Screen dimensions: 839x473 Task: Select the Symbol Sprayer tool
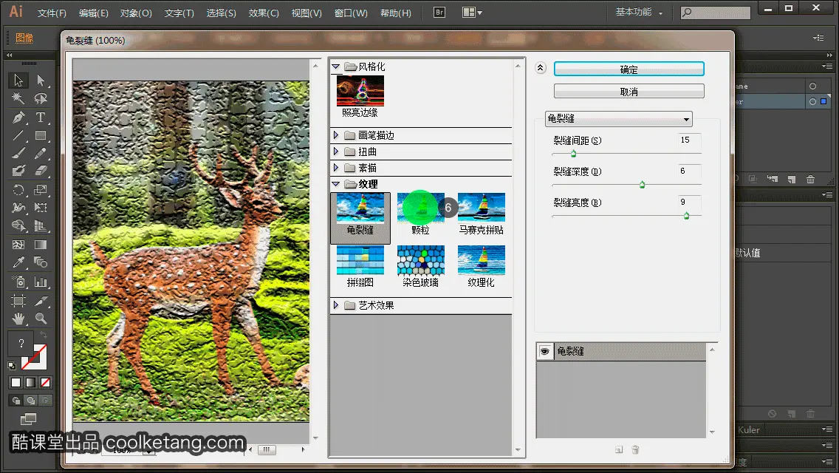pos(18,281)
